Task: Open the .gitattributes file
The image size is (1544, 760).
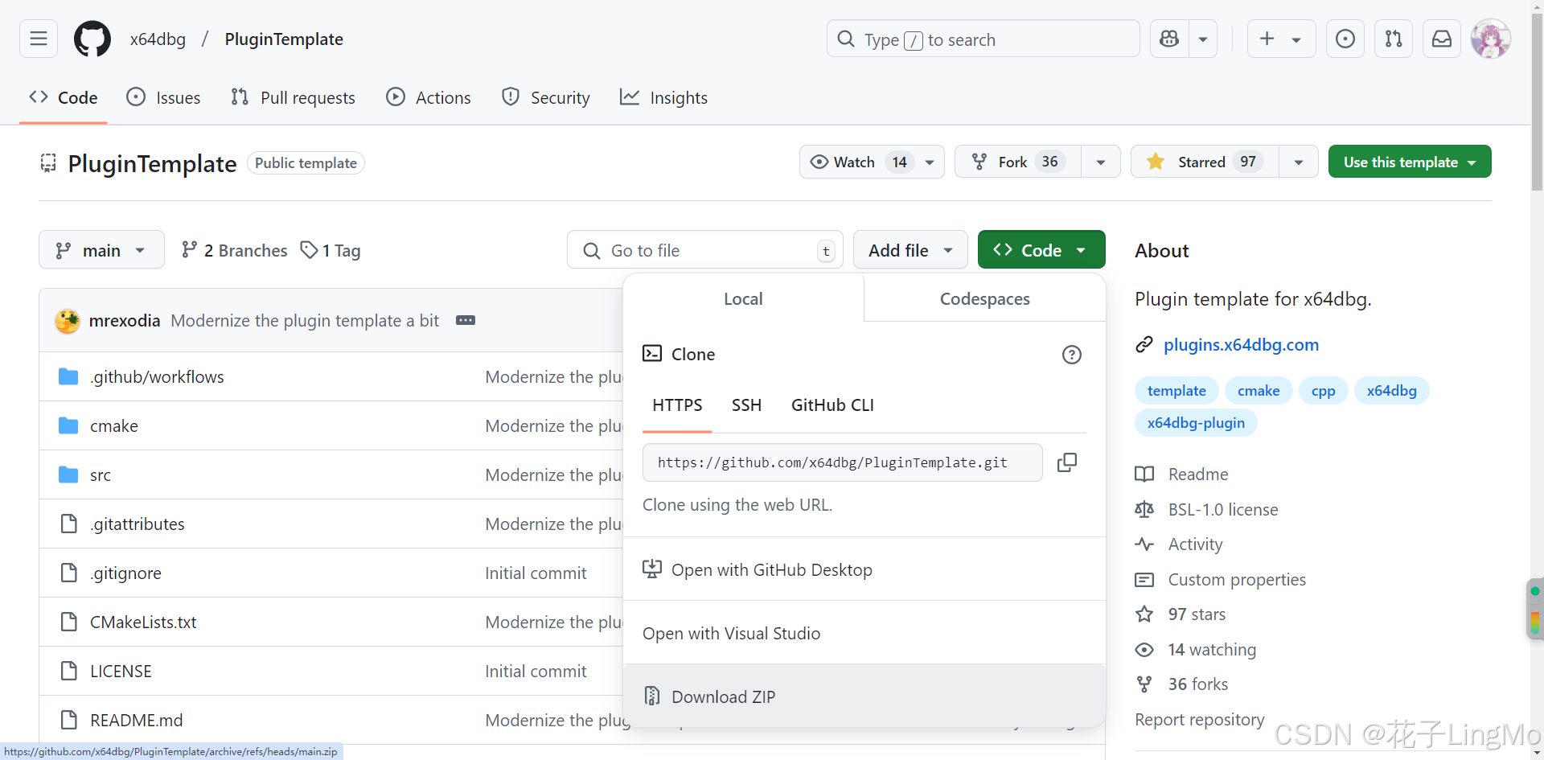Action: pyautogui.click(x=138, y=524)
